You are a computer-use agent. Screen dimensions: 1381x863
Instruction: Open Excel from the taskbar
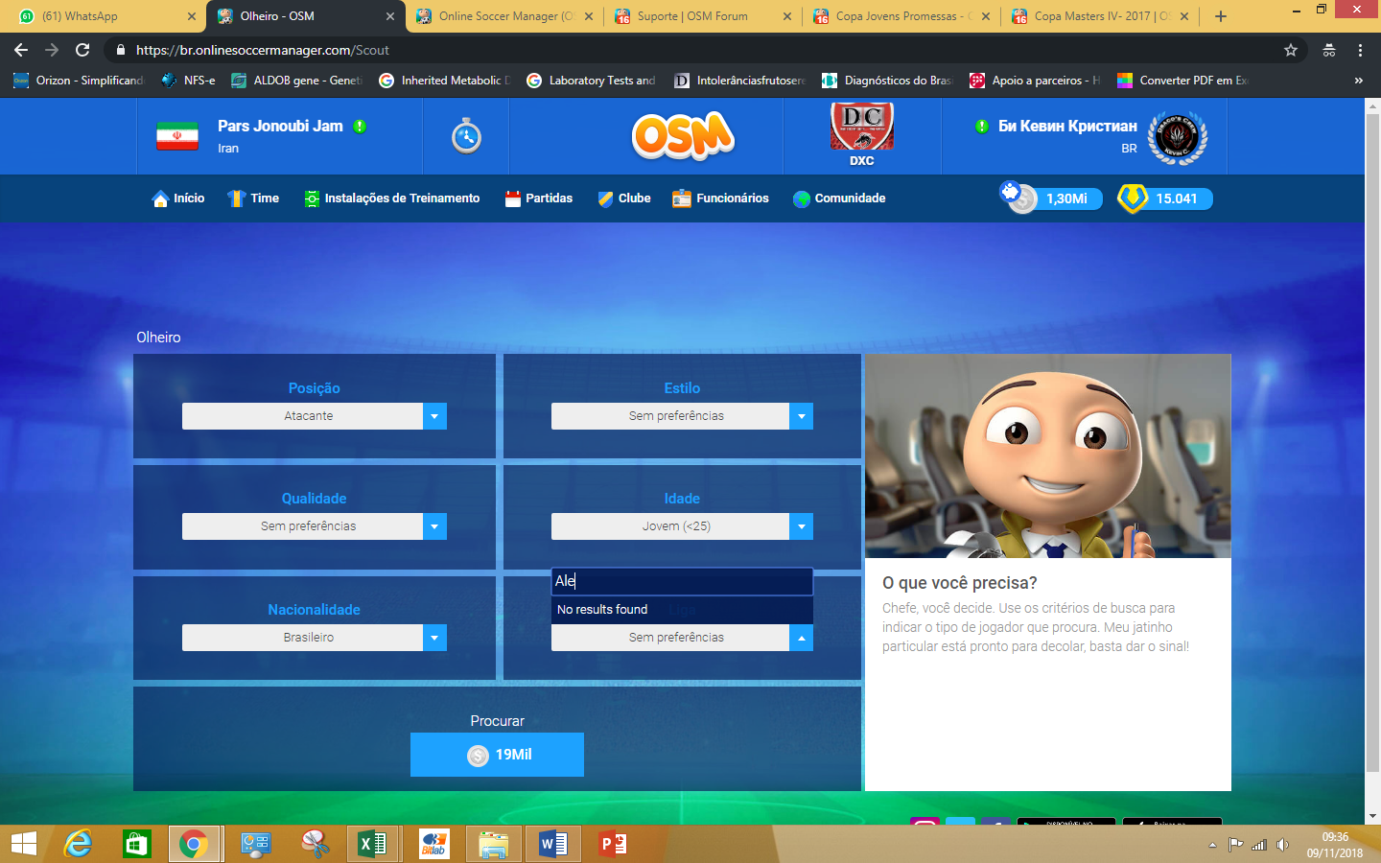pyautogui.click(x=372, y=844)
